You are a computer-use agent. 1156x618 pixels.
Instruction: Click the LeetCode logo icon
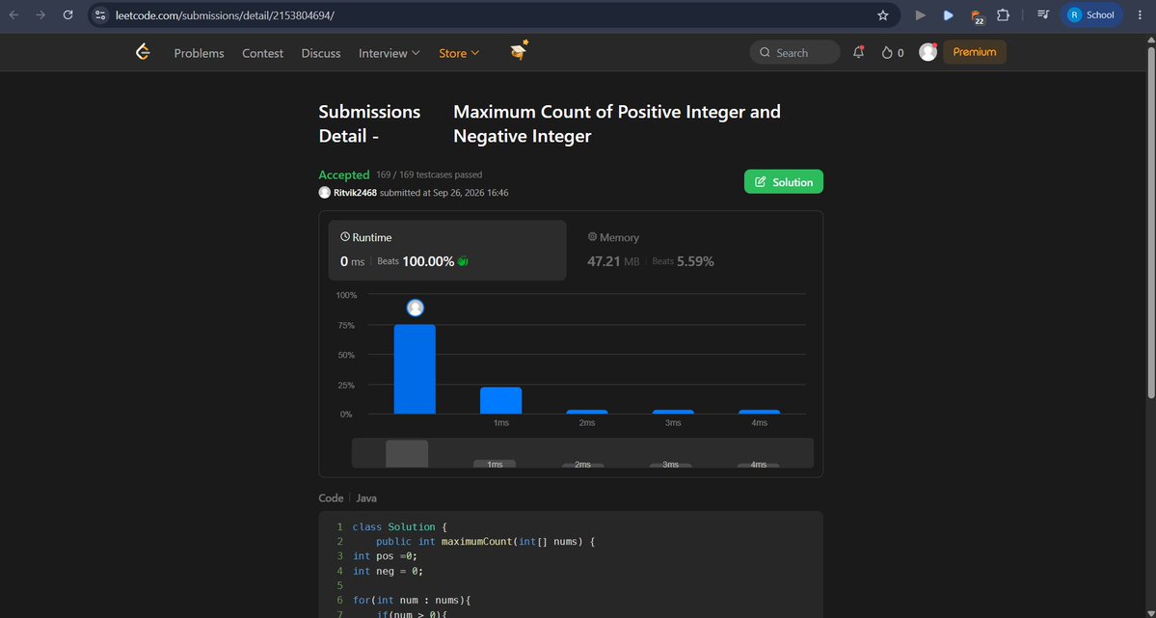pos(143,52)
